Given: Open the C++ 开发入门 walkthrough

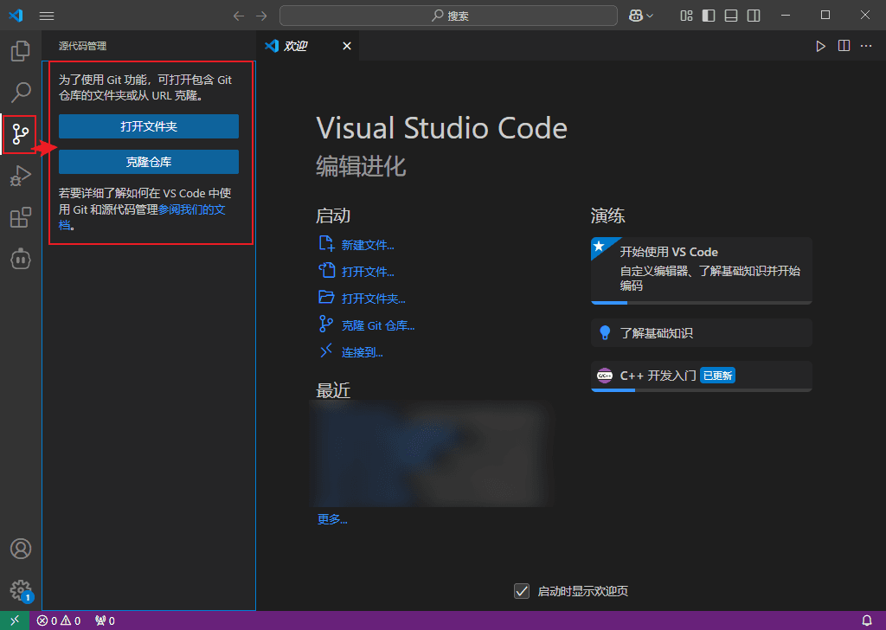Looking at the screenshot, I should coord(701,376).
